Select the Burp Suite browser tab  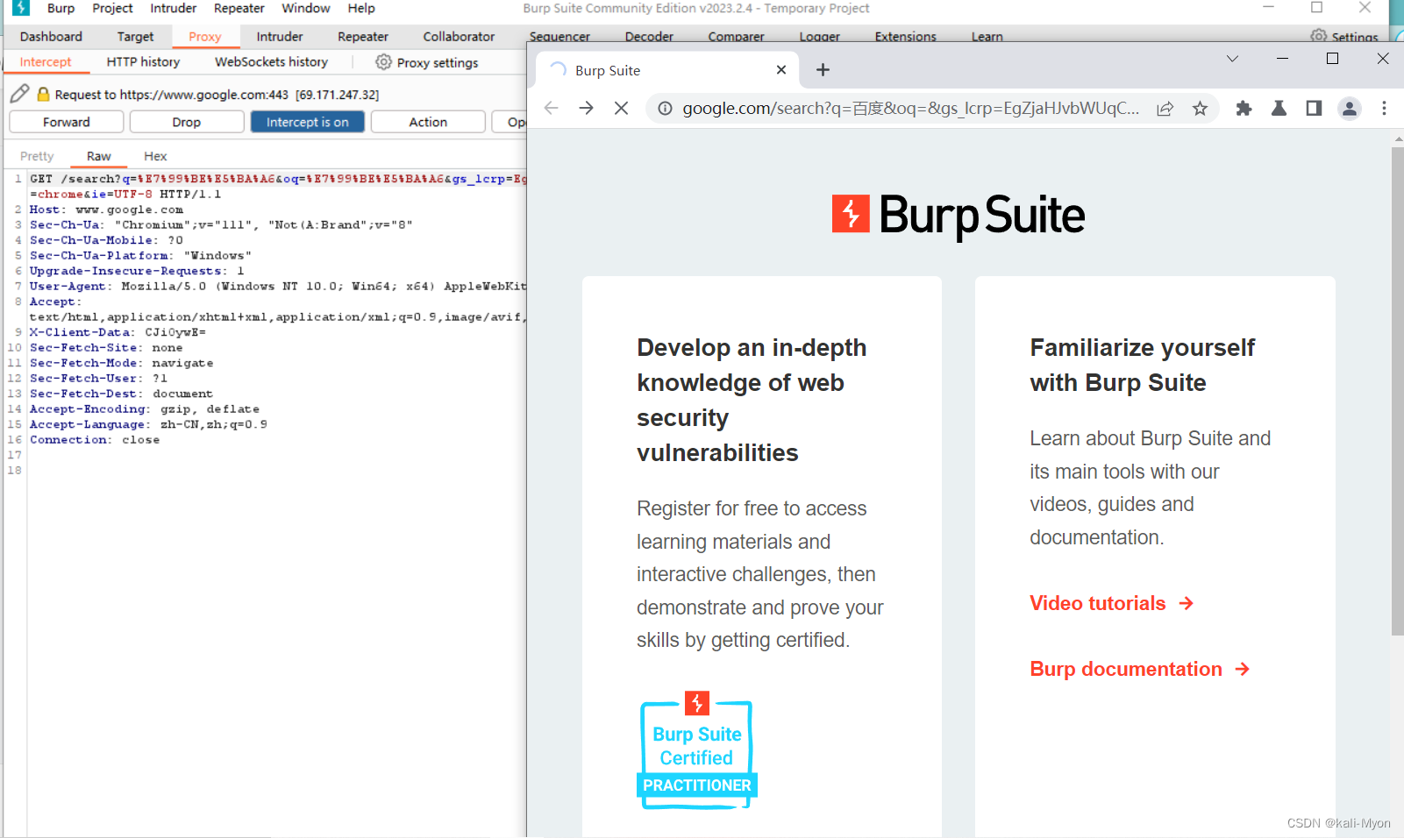tap(666, 70)
